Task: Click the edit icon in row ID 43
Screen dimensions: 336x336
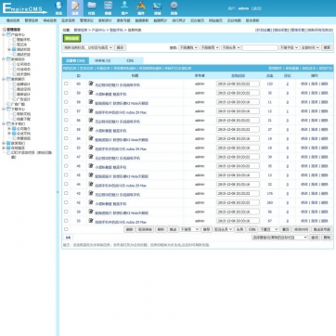Action: [91, 193]
